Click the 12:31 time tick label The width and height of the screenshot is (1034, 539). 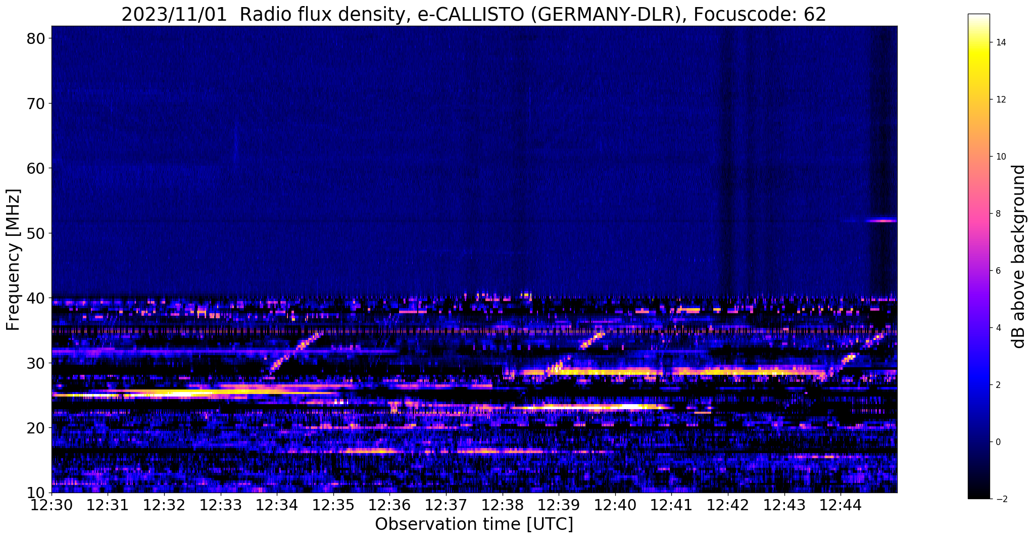coord(108,505)
